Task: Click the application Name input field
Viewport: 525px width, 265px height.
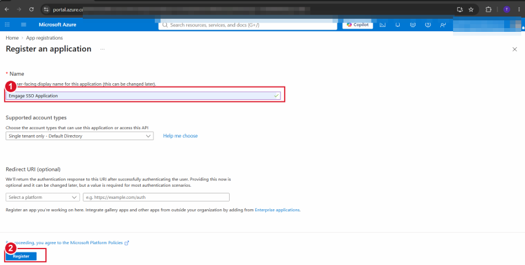Action: coord(143,96)
